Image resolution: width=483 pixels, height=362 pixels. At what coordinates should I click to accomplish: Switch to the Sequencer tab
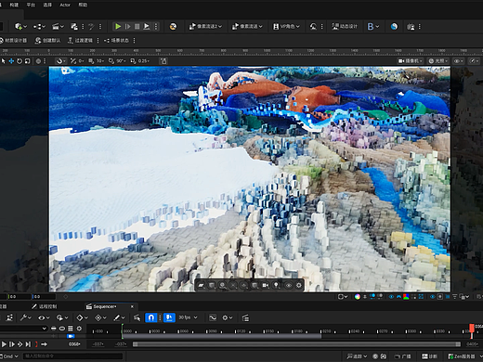105,306
